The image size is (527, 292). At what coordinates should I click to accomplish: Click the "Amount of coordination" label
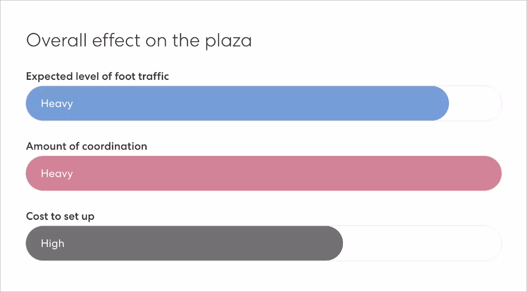pos(86,146)
